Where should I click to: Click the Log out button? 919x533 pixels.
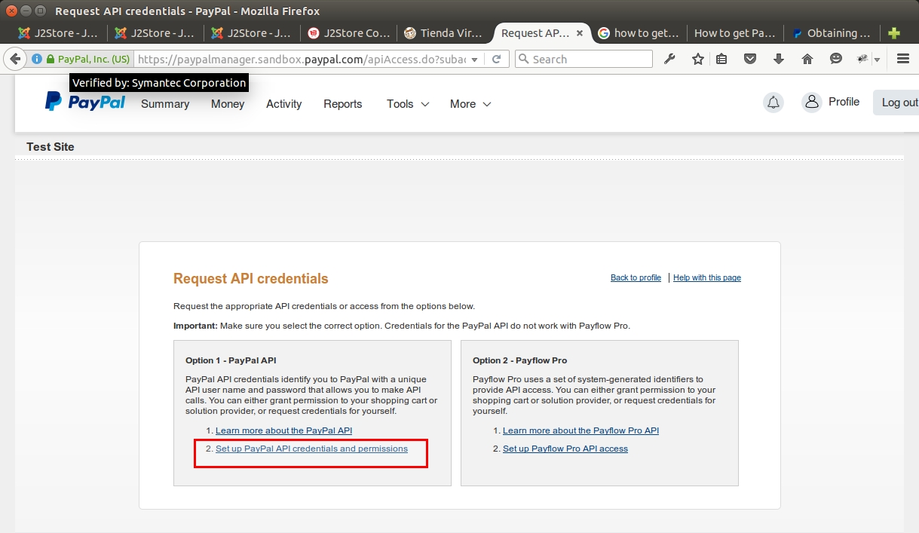point(897,103)
